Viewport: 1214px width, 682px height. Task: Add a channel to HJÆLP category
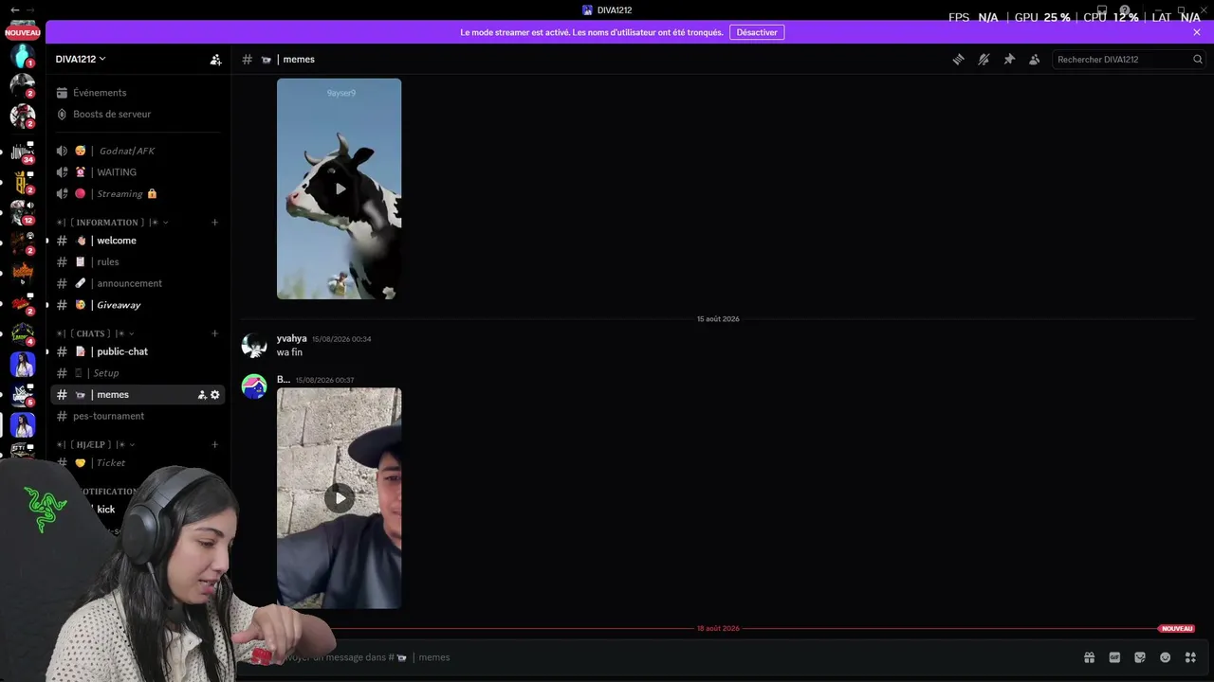point(214,444)
